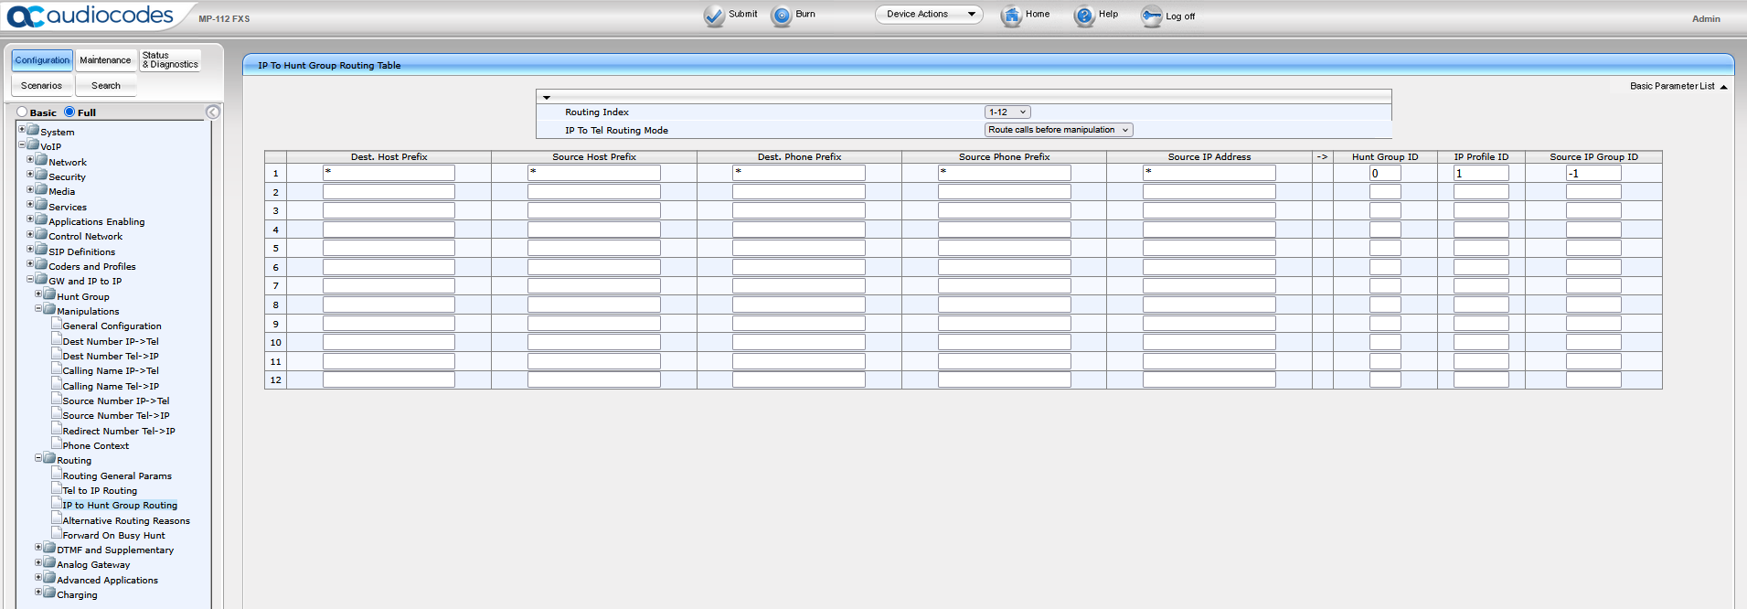1747x609 pixels.
Task: Click row 1 Hunt Group ID field
Action: tap(1384, 174)
